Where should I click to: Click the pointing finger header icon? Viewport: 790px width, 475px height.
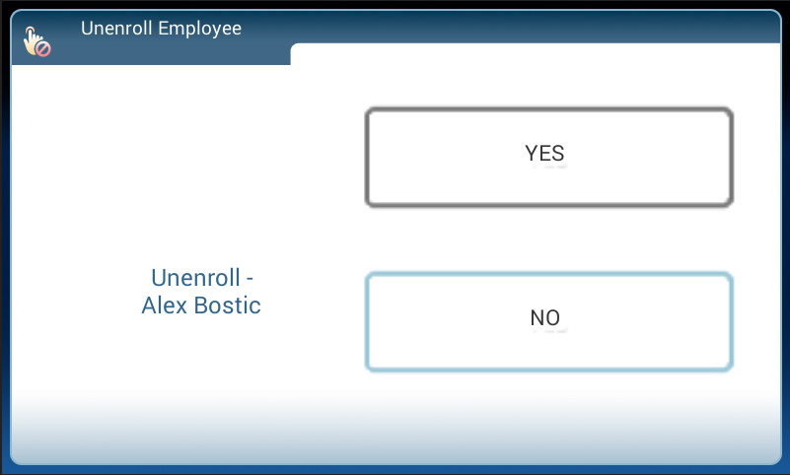point(36,41)
